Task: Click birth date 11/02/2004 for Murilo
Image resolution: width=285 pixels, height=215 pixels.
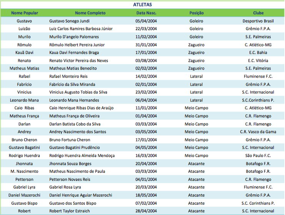Action: (x=146, y=37)
